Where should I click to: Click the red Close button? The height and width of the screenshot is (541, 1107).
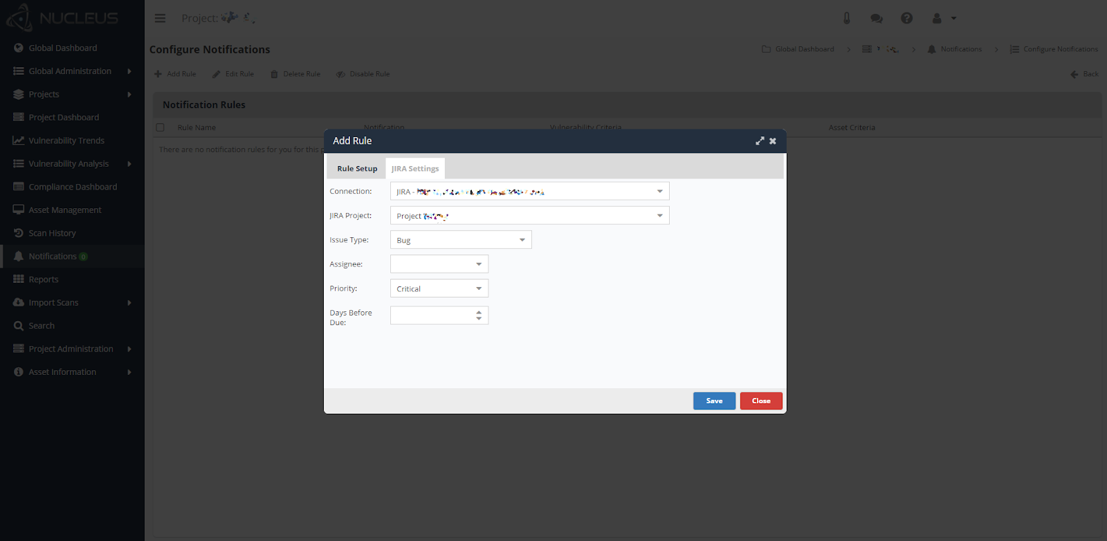[x=761, y=401]
